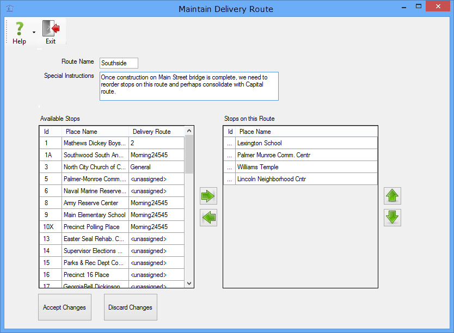Viewport: 454px width, 333px height.
Task: Click the Id cell of Lexington School
Action: click(x=230, y=143)
